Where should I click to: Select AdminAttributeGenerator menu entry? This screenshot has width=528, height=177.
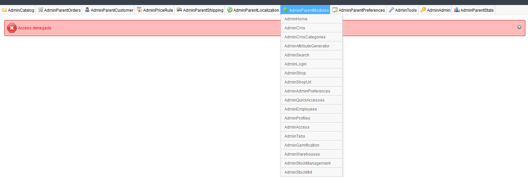pyautogui.click(x=312, y=46)
